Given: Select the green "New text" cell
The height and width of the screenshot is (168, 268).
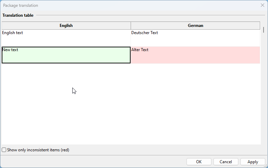Looking at the screenshot, I should coord(66,55).
